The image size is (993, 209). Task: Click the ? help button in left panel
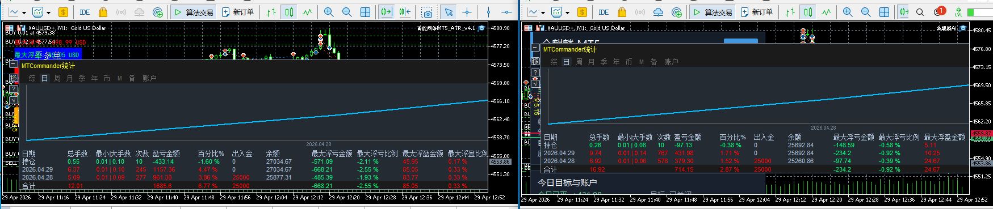(x=14, y=89)
